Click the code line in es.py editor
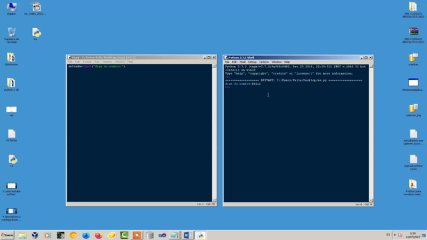 point(96,67)
